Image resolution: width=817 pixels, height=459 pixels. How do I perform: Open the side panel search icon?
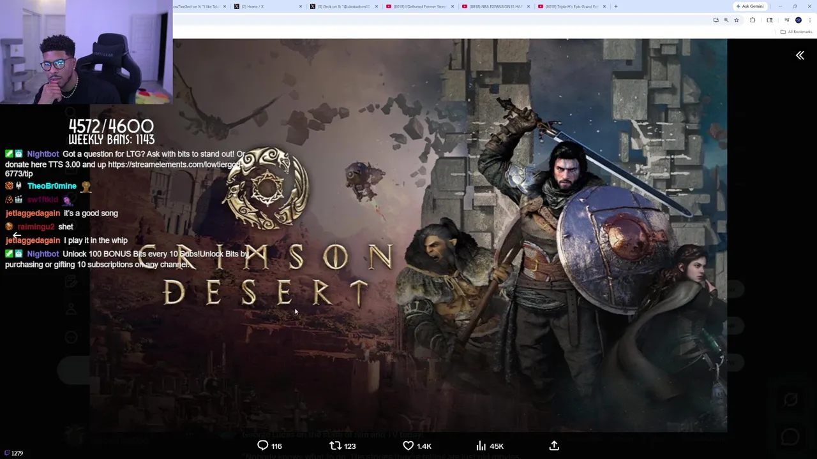pyautogui.click(x=770, y=20)
